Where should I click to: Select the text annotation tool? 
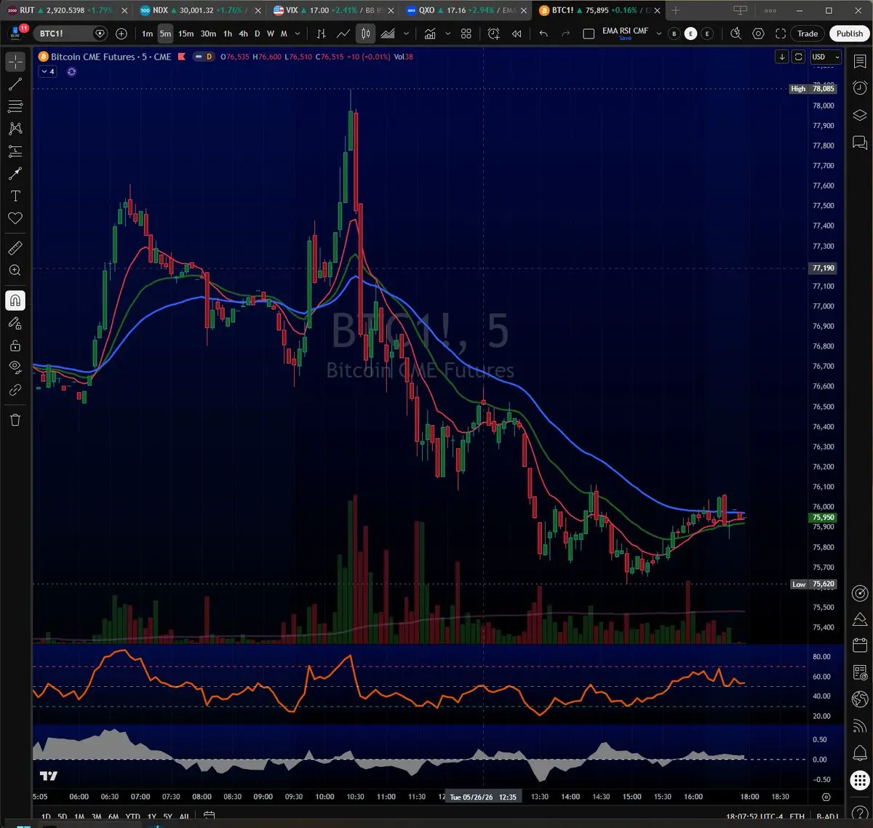click(x=15, y=196)
